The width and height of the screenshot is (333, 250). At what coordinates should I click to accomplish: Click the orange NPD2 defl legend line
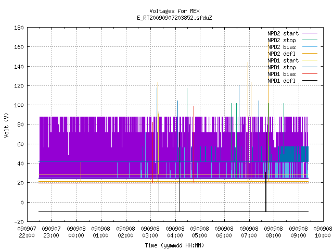[310, 53]
